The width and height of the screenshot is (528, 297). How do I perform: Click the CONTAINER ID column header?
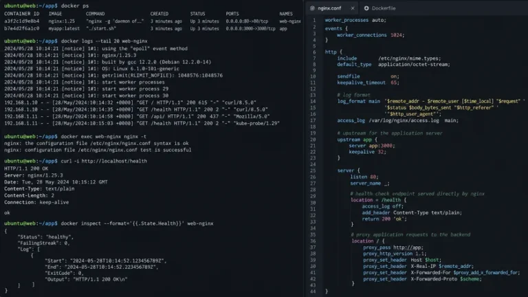pos(21,14)
